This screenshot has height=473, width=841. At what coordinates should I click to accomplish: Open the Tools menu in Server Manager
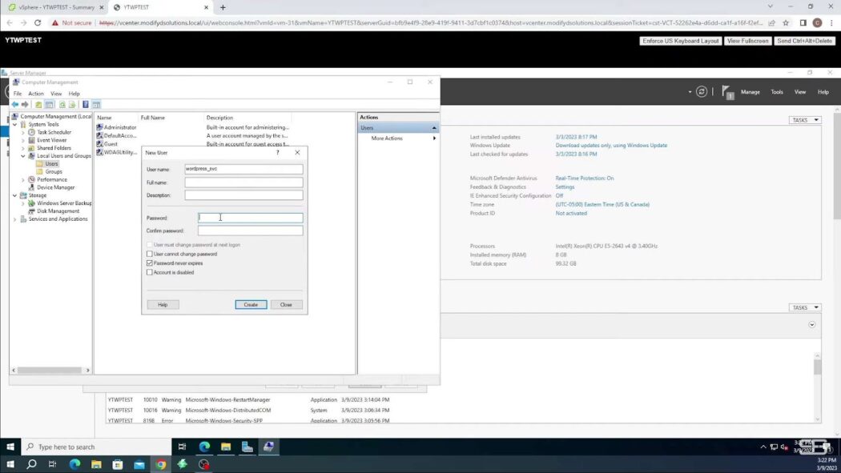pyautogui.click(x=777, y=92)
